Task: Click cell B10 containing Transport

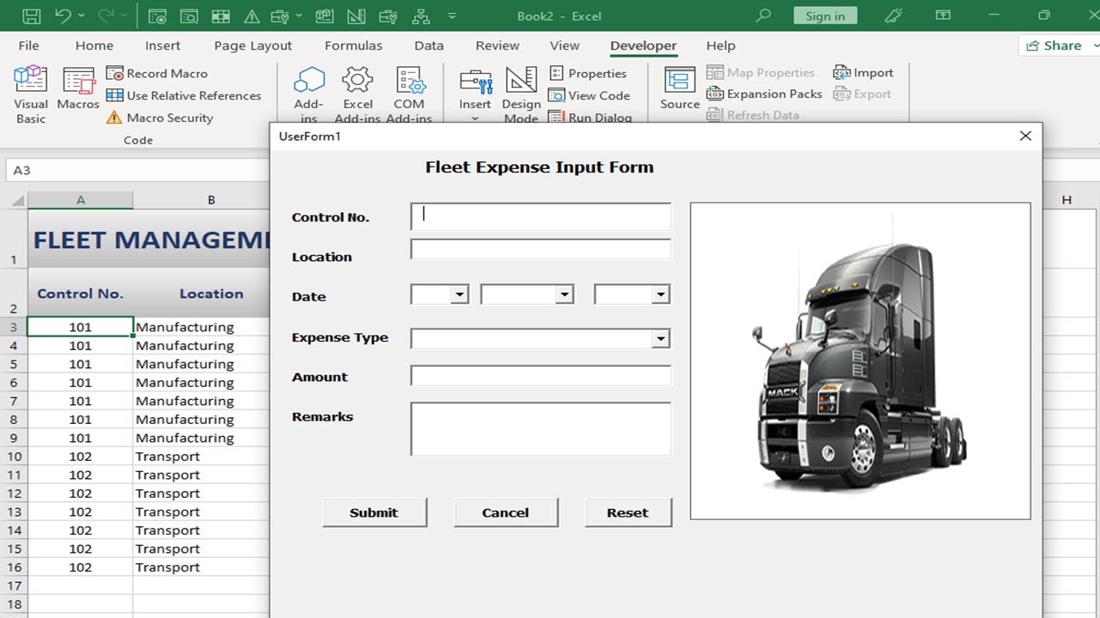Action: tap(202, 457)
